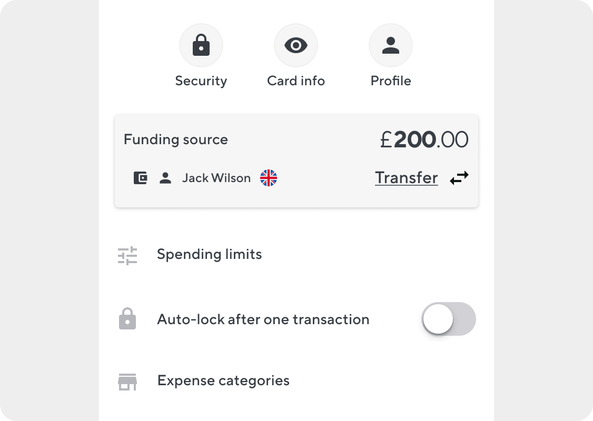Open the Funding source panel
This screenshot has width=593, height=421.
click(296, 161)
